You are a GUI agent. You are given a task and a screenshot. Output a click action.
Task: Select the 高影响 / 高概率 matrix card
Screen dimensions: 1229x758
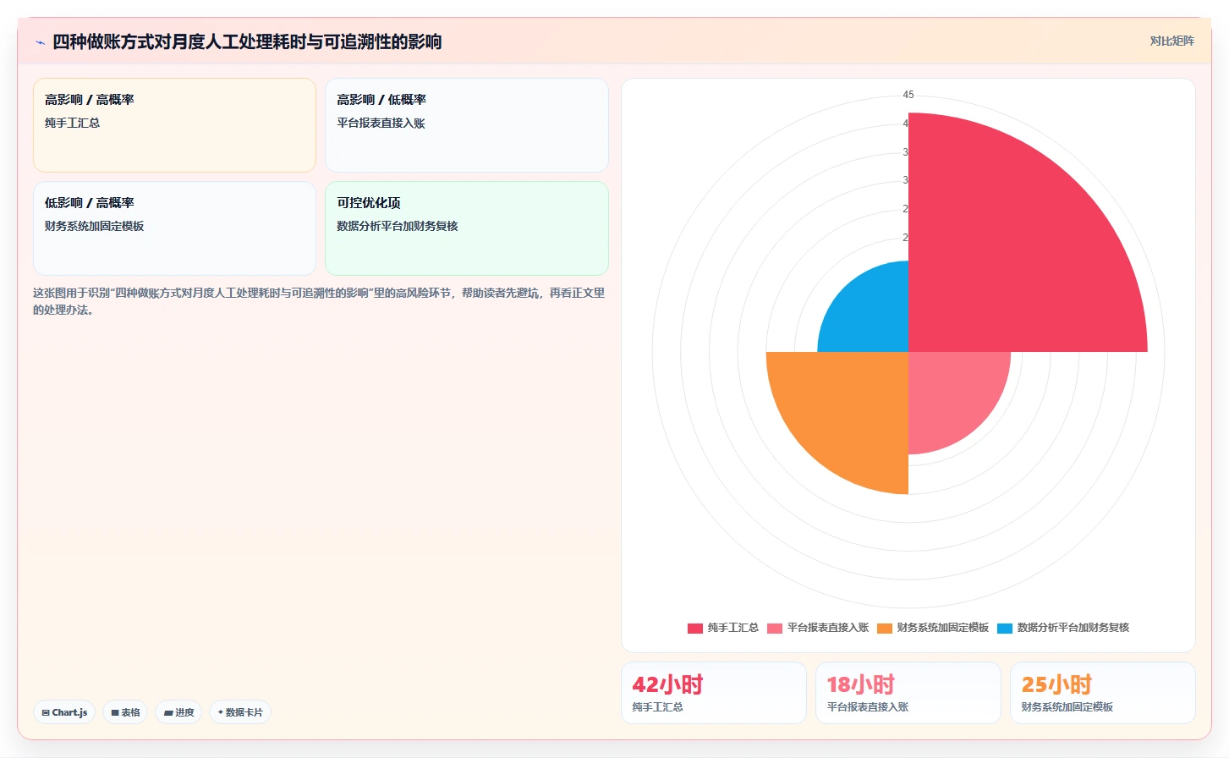click(x=174, y=125)
